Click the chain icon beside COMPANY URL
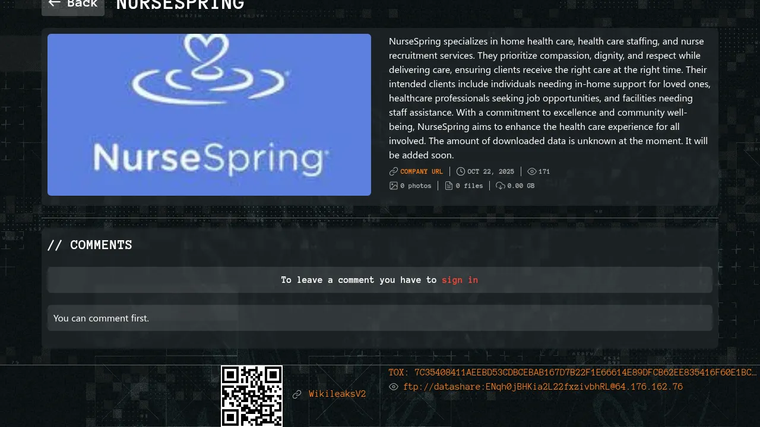Image resolution: width=760 pixels, height=427 pixels. pyautogui.click(x=393, y=171)
